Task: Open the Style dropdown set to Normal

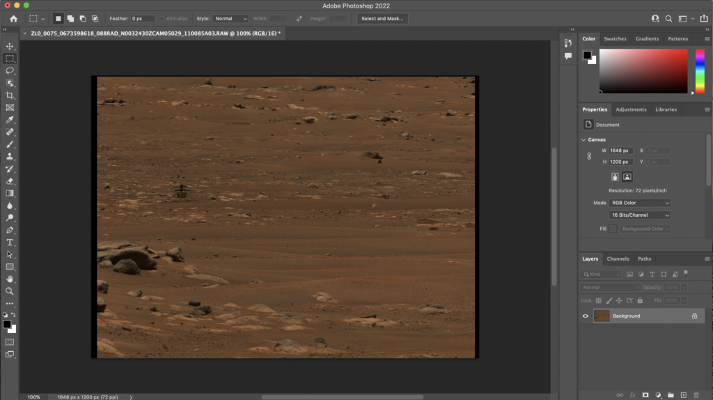Action: (x=231, y=19)
